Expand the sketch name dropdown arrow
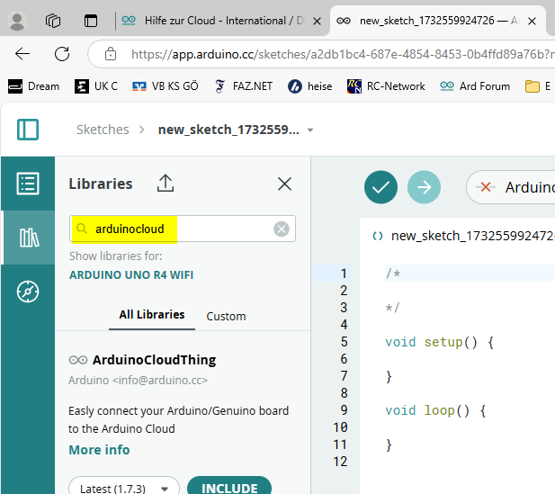 310,130
